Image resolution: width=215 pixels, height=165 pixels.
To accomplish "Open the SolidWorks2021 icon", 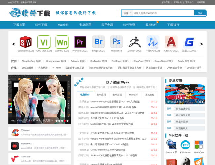I will click(25, 42).
